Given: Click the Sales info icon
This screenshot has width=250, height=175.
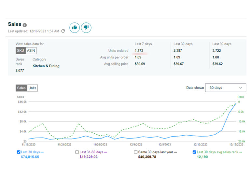Looking at the screenshot, I should (x=25, y=25).
